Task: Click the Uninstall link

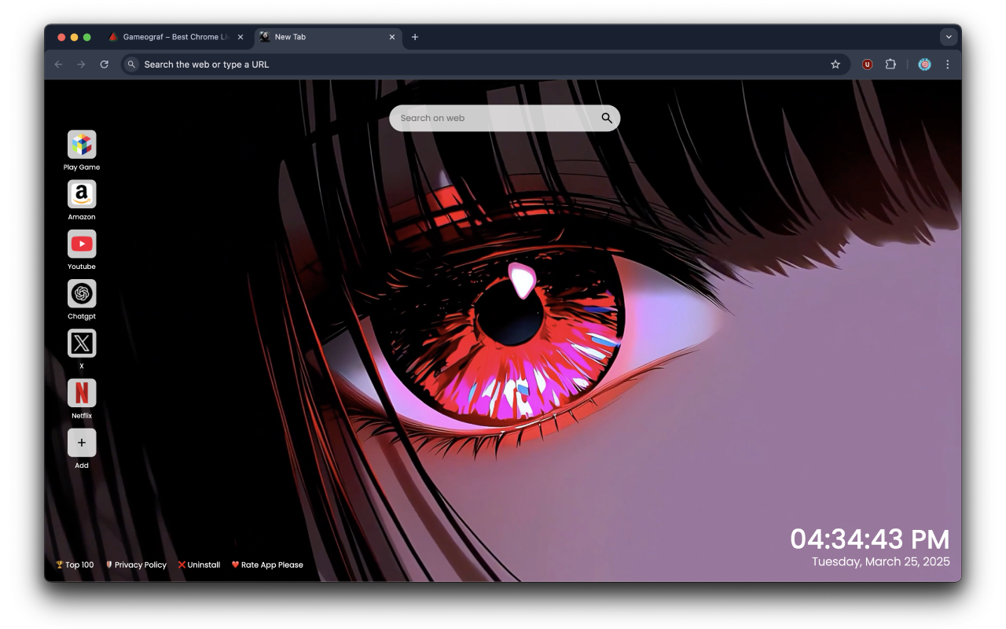Action: tap(203, 565)
